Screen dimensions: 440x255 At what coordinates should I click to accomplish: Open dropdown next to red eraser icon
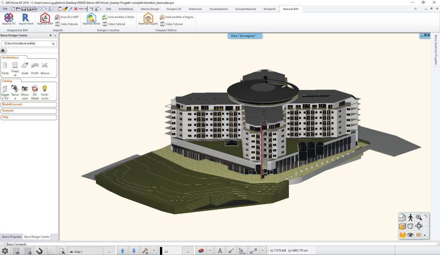click(x=210, y=251)
